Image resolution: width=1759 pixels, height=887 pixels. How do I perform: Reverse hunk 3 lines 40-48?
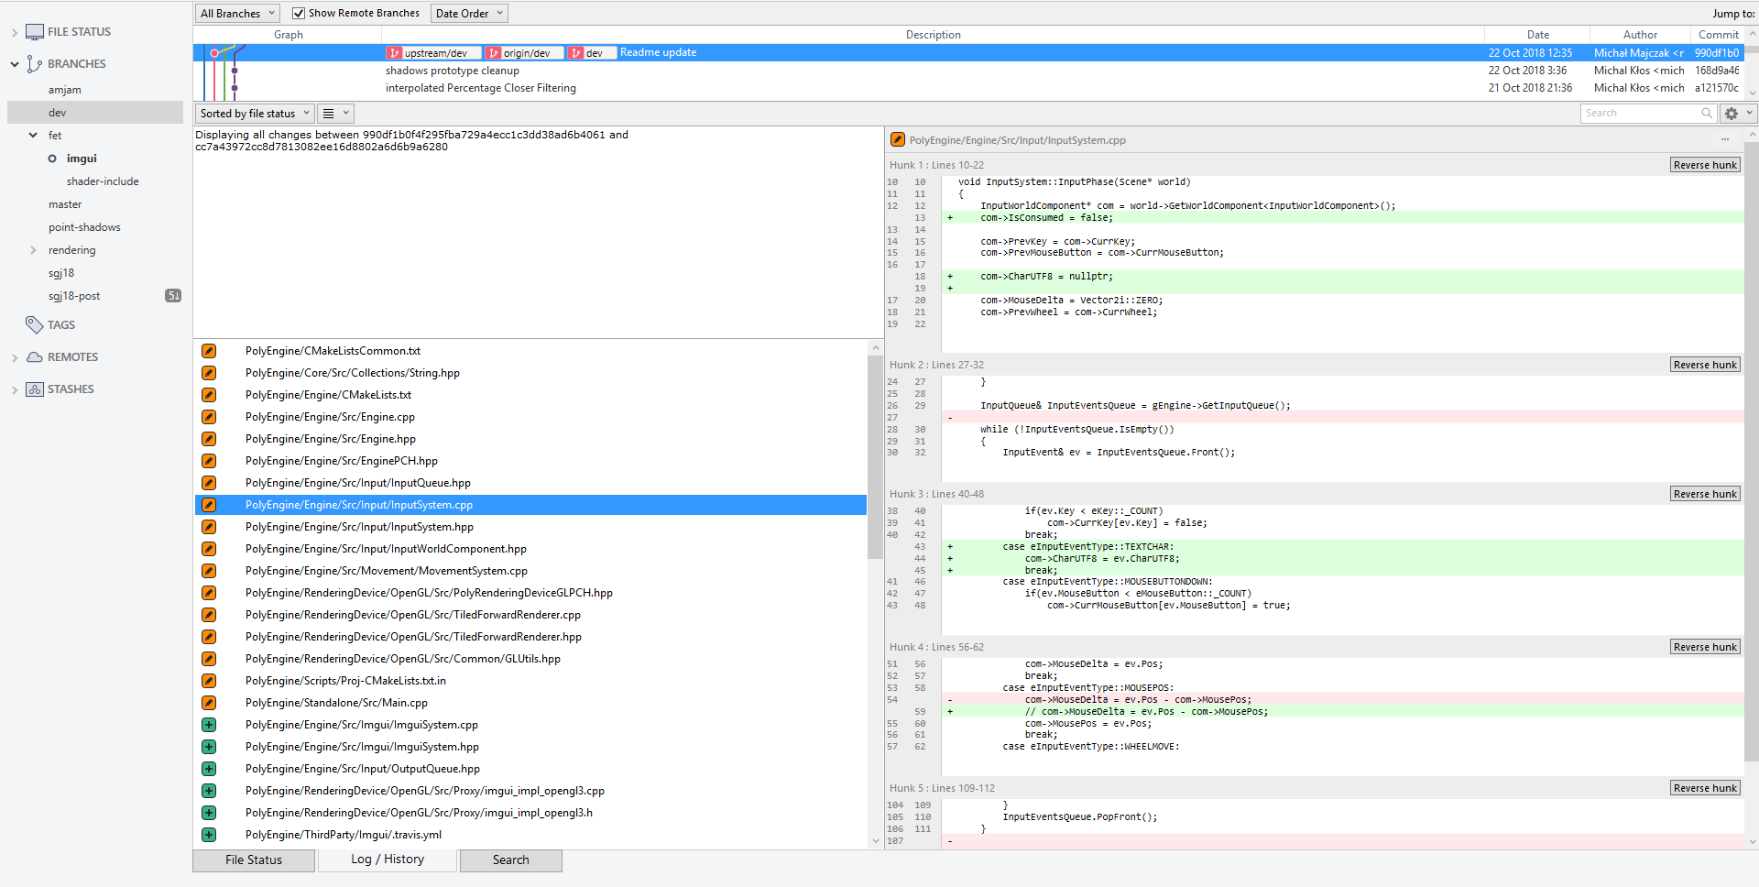pos(1705,495)
